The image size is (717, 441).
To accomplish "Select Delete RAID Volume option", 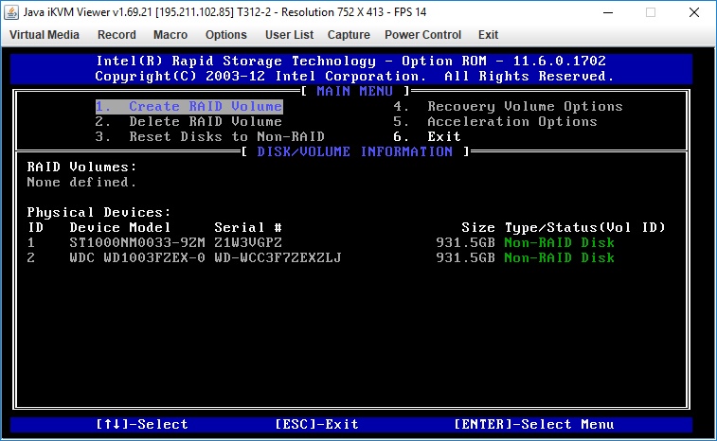I will pos(188,121).
